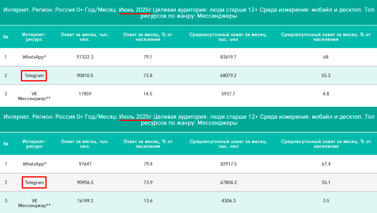Image resolution: width=377 pixels, height=213 pixels.
Task: Select Telegram in the June 2025 table
Action: (x=34, y=75)
